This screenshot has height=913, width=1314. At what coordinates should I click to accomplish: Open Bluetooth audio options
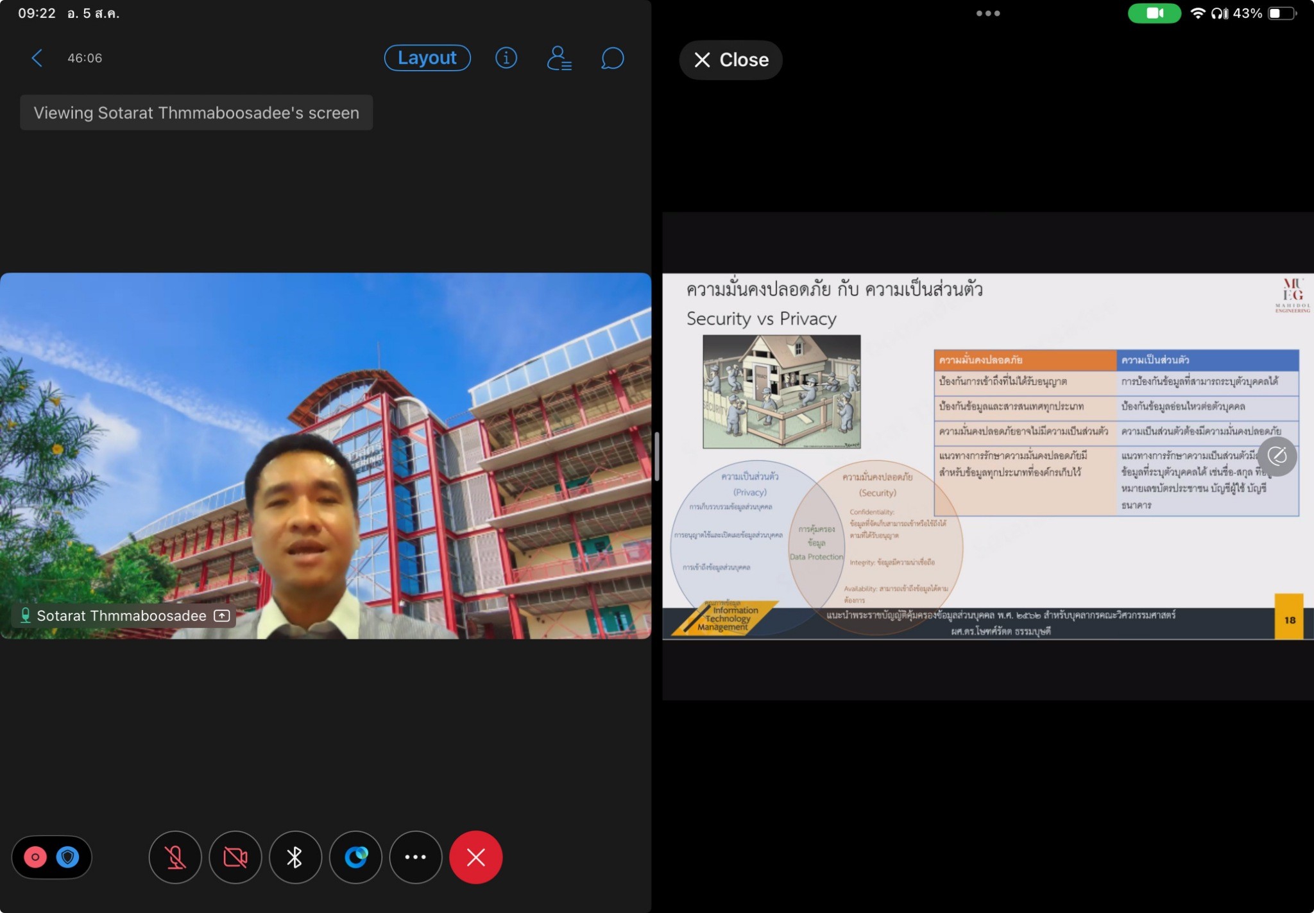coord(295,857)
